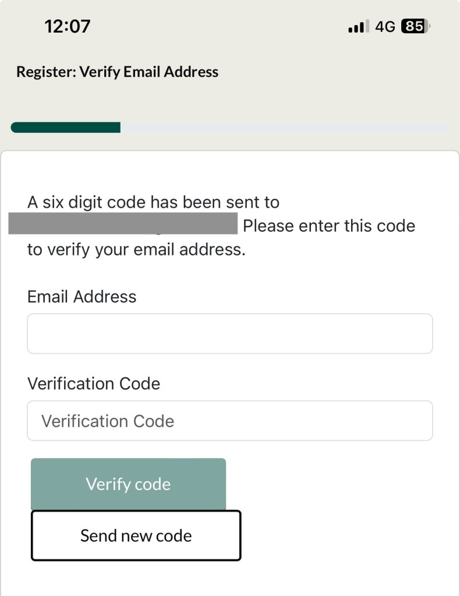Click the Register: Verify Email Address heading

[x=117, y=72]
